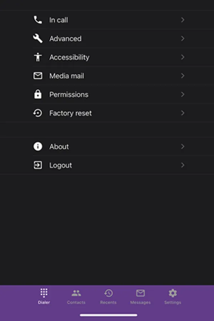Viewport: 214px width, 321px height.
Task: Tap the About info circle icon
Action: (x=38, y=146)
